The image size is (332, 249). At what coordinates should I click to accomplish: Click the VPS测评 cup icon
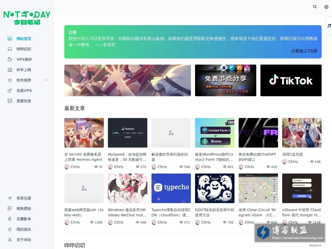tap(10, 59)
